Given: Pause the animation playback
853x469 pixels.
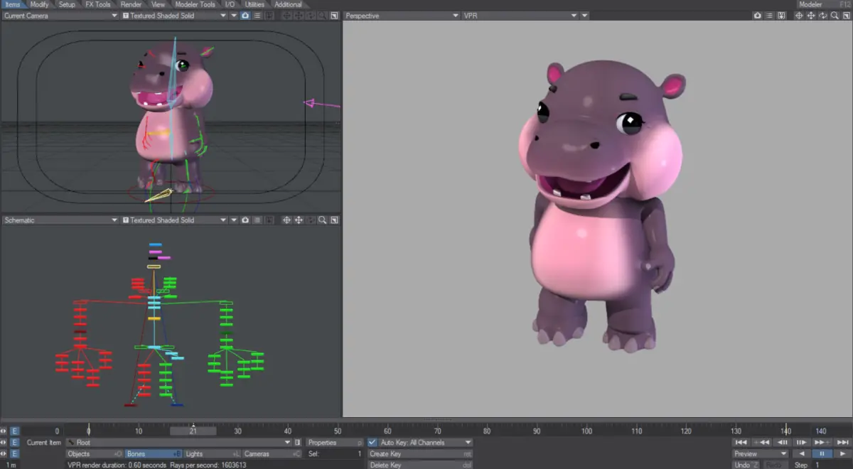Looking at the screenshot, I should [822, 453].
